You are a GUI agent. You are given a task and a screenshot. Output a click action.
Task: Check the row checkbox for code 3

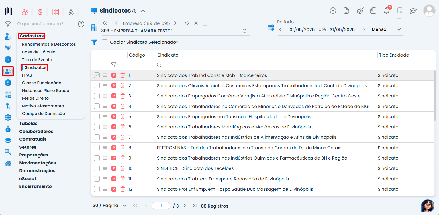(x=97, y=96)
